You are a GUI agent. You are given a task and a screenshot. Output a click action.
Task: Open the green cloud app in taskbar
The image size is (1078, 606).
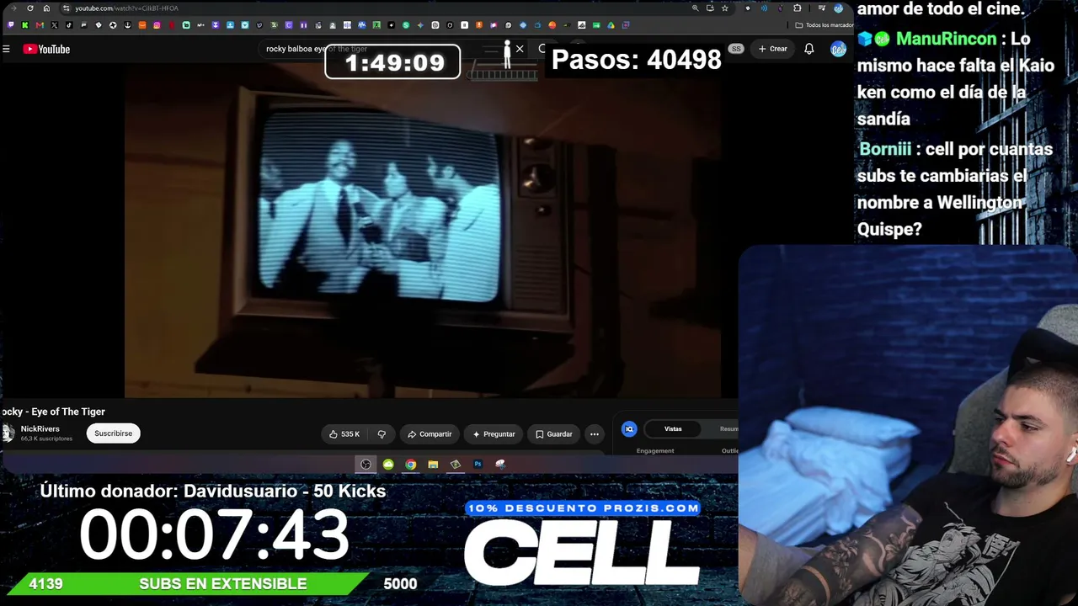tap(388, 464)
